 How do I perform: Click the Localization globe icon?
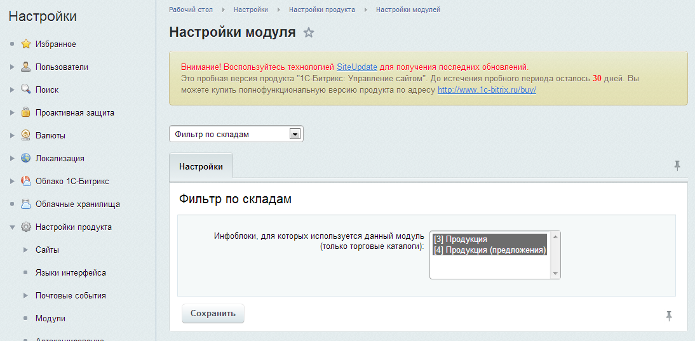click(x=26, y=158)
